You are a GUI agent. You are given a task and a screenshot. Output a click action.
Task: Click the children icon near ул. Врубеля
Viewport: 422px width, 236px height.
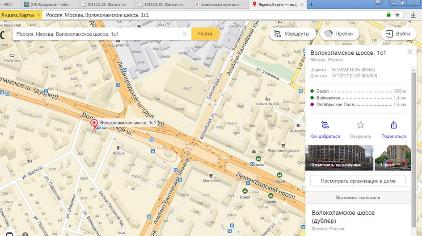(30, 161)
